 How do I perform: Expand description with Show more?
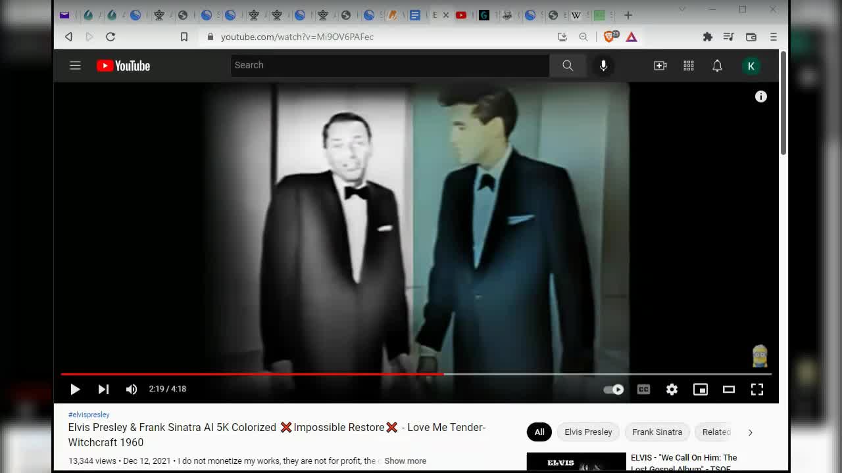pyautogui.click(x=405, y=461)
